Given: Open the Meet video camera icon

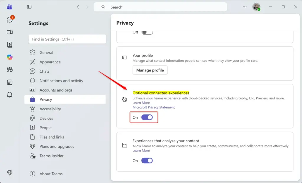Looking at the screenshot, I should click(10, 32).
